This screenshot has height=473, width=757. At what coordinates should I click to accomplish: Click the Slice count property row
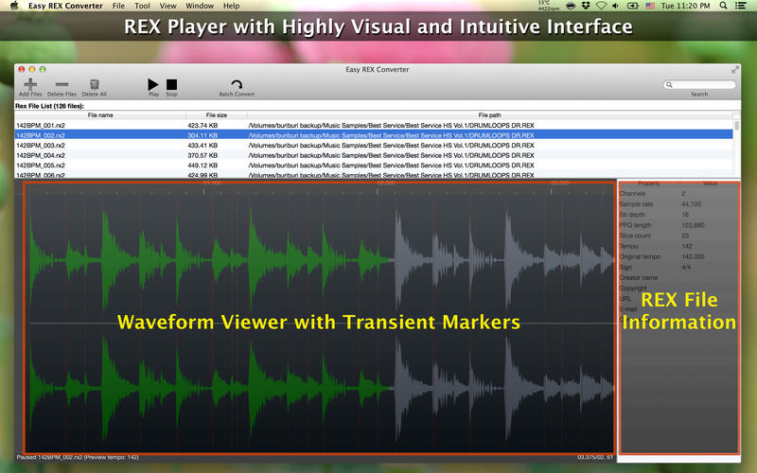[678, 236]
